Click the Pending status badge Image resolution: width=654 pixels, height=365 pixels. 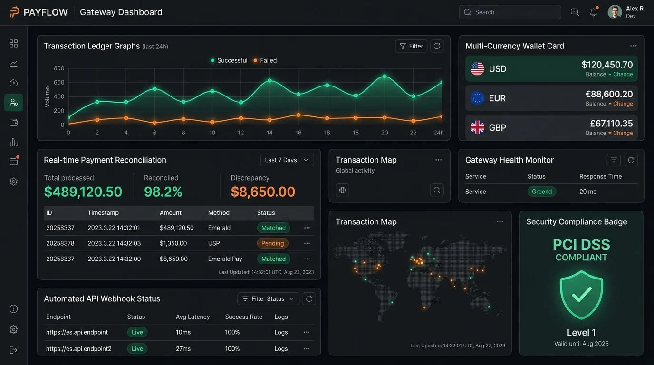coord(273,243)
